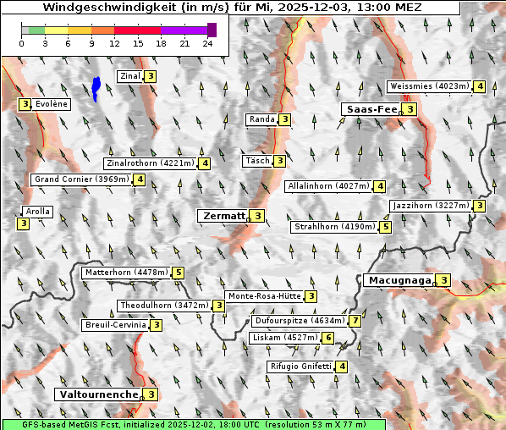Select the Täsch label
Screen dimensions: 506x430
pyautogui.click(x=257, y=161)
